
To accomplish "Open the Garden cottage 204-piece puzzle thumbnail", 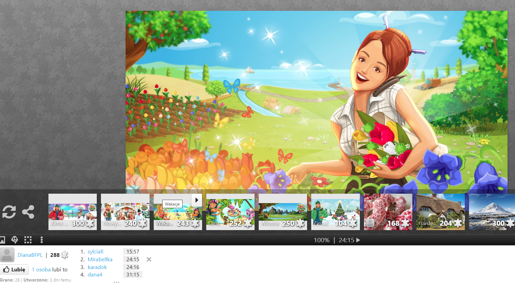I will [x=441, y=212].
